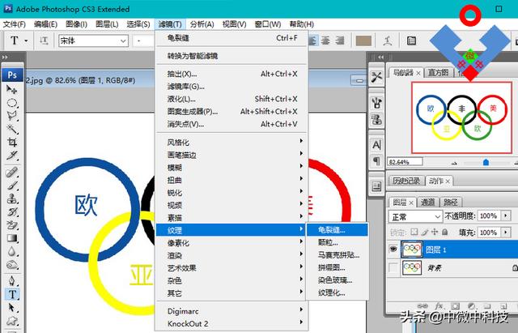Set right text alignment
Screen dimensions: 518x333
[339, 41]
